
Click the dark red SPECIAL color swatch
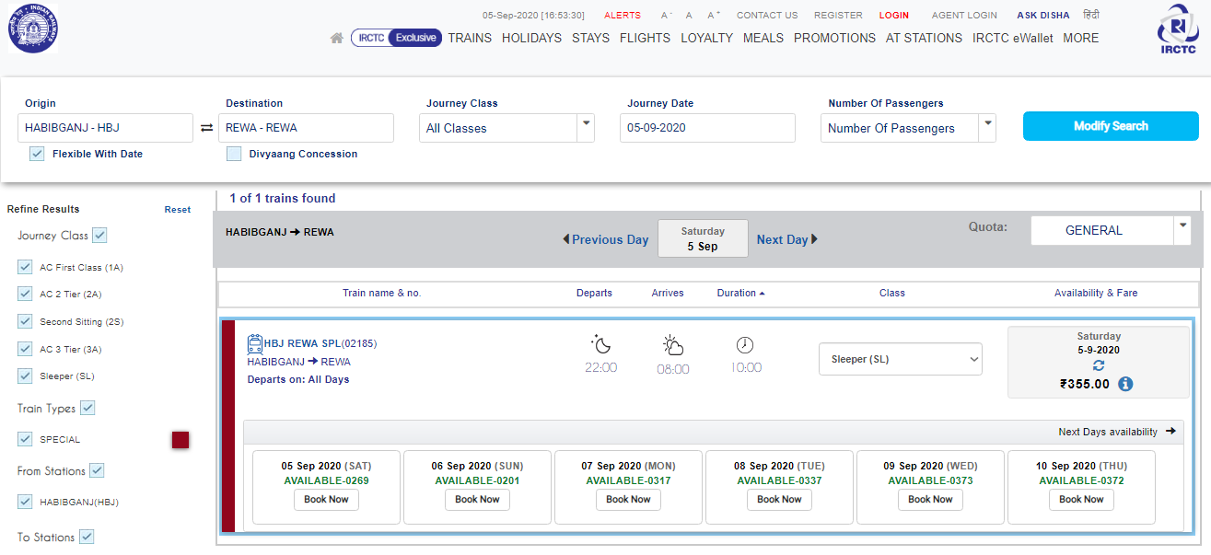coord(180,440)
